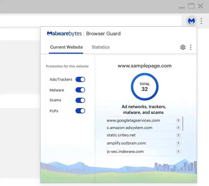Select the Current Website tab
This screenshot has height=186, width=209.
tap(66, 47)
